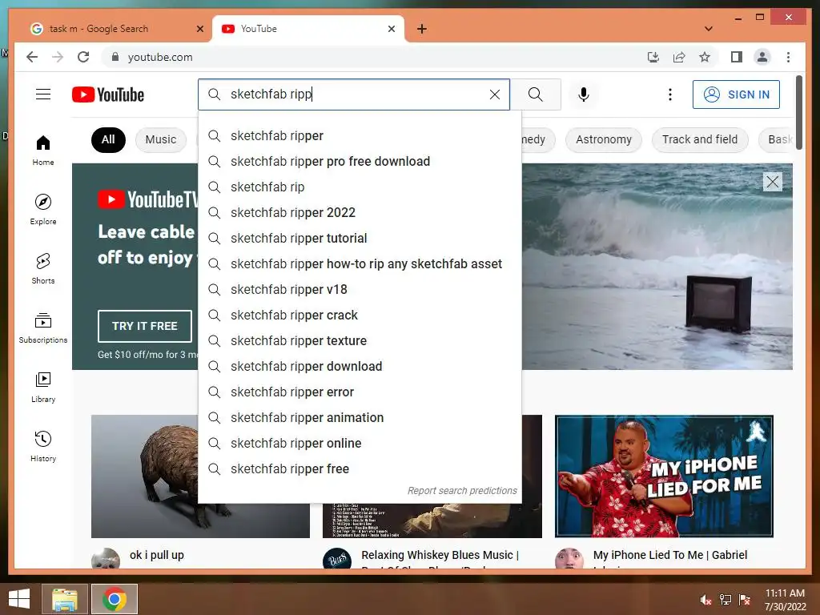Choose 'sketchfab ripper how-to rip any sketchfab asset'

tap(360, 264)
